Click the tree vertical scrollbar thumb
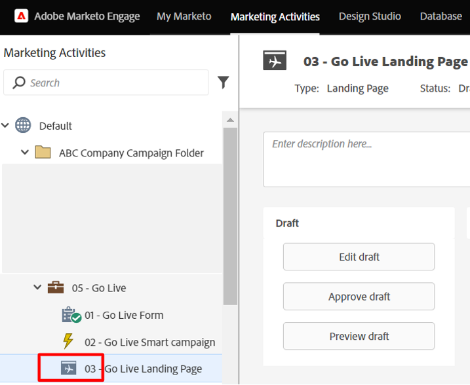The height and width of the screenshot is (385, 470). 230,216
